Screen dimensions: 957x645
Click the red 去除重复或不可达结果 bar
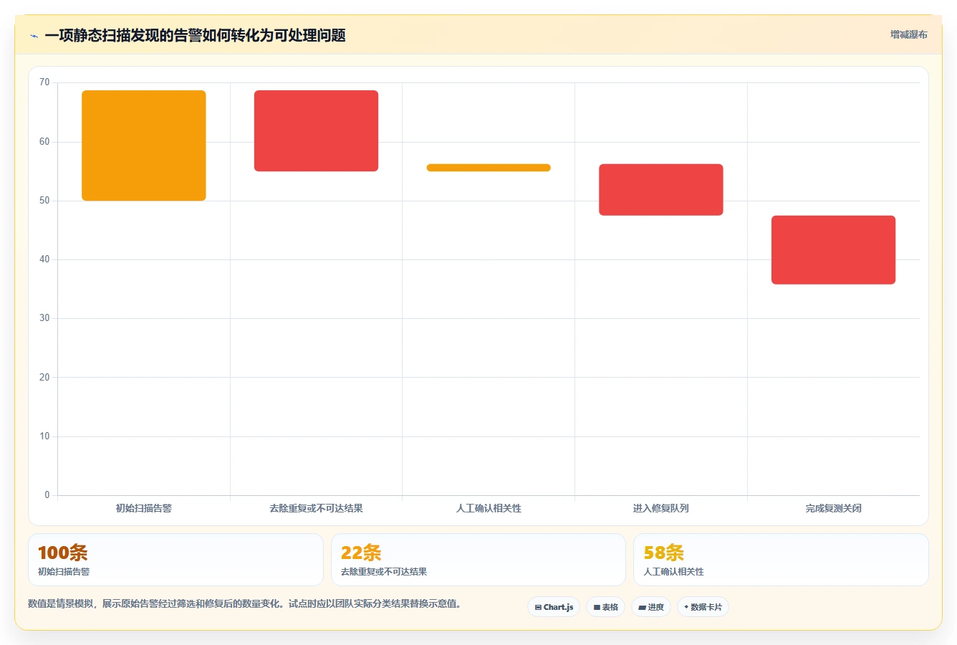[316, 131]
